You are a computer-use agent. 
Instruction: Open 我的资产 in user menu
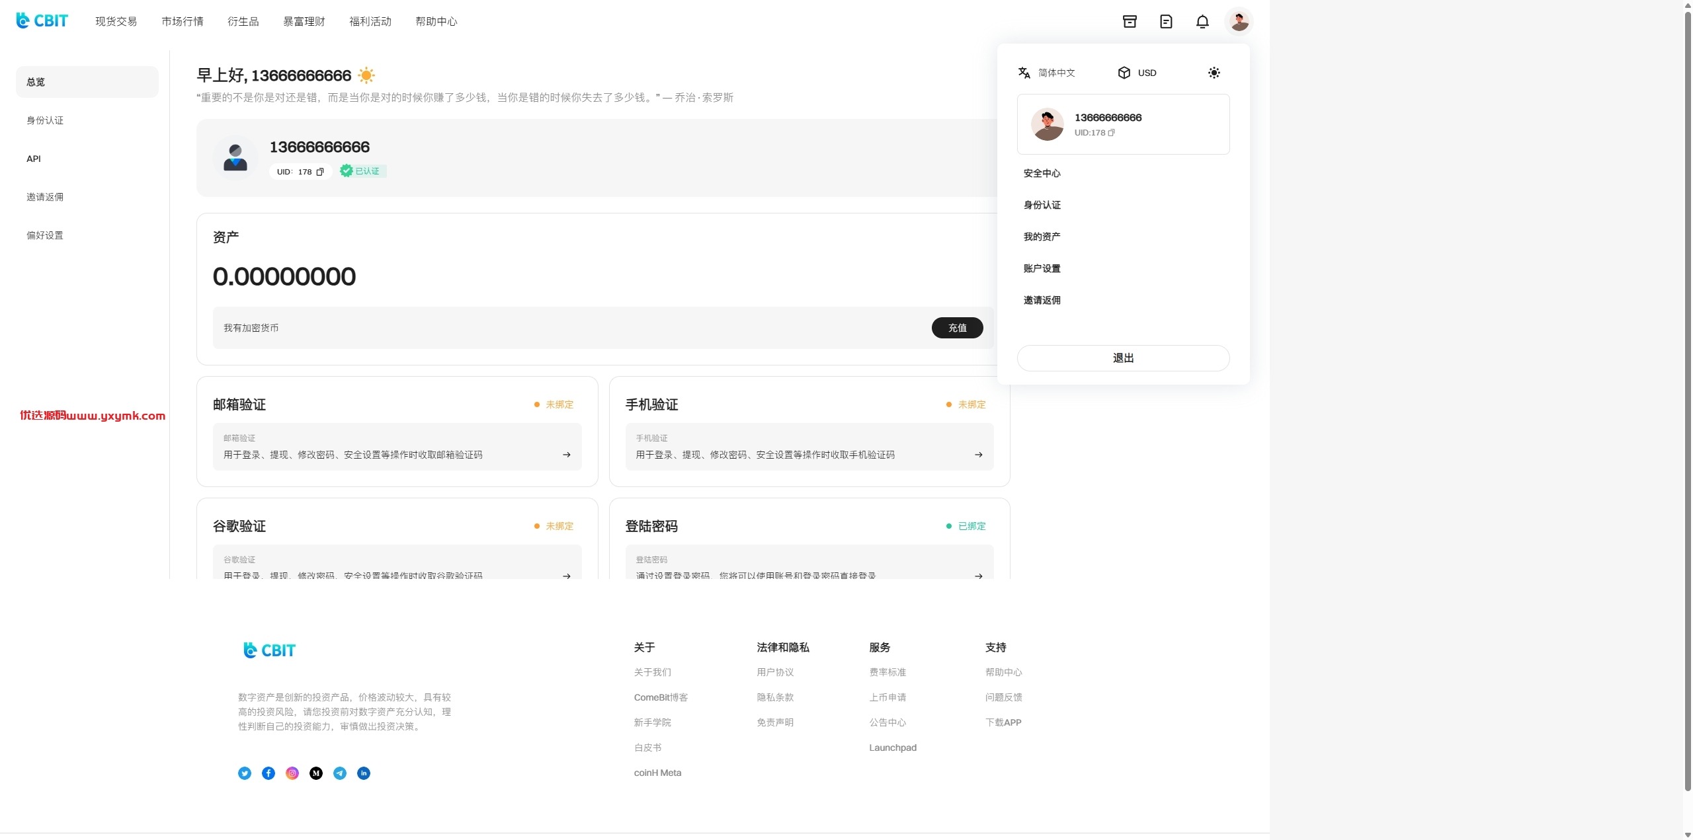(x=1042, y=237)
